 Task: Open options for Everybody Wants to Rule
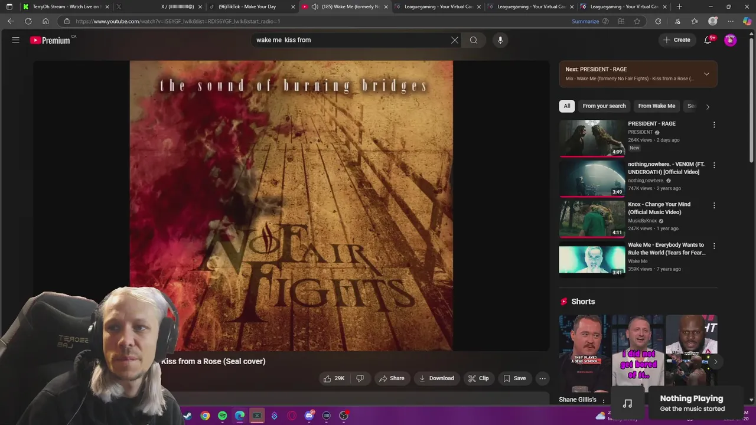click(x=714, y=246)
